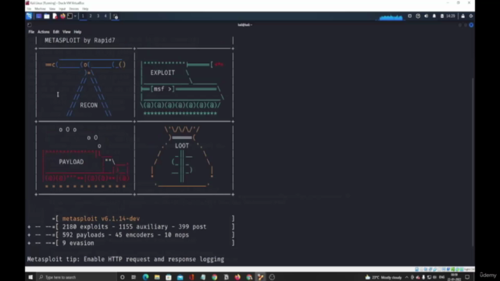Open Task View on Windows taskbar
500x281 pixels.
pos(134,277)
